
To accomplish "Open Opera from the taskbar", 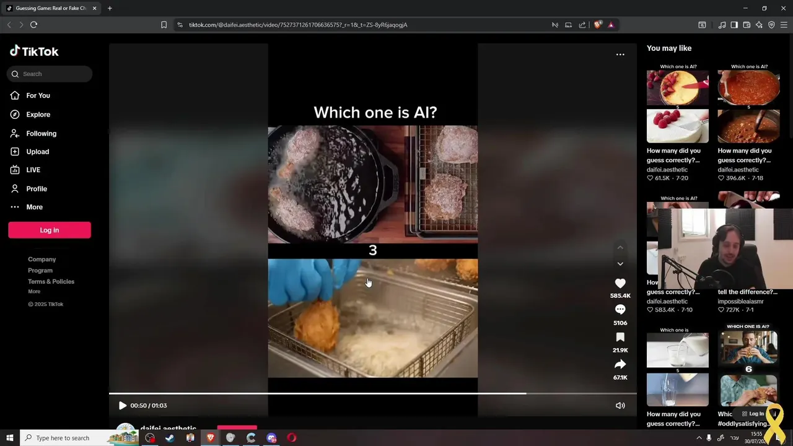I will point(292,438).
